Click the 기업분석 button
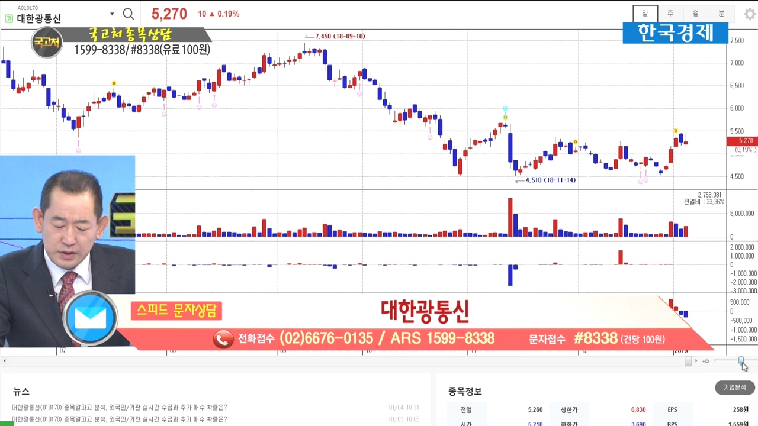This screenshot has height=426, width=758. [x=734, y=388]
